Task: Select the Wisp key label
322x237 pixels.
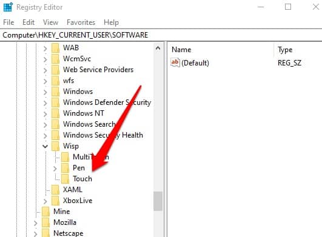Action: [x=70, y=146]
